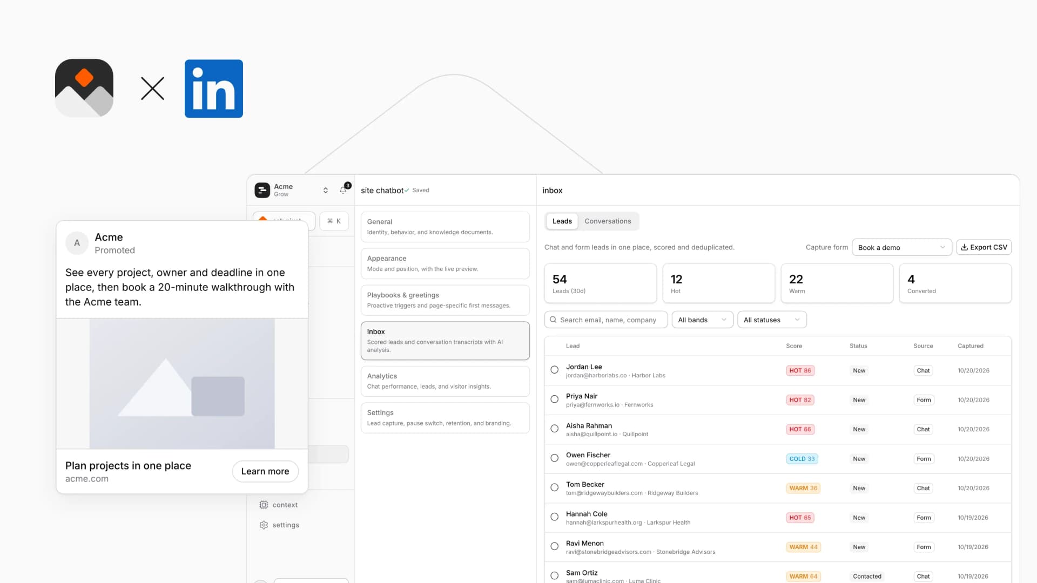Open the Inbox chatbot section
Viewport: 1037px width, 583px height.
pos(445,341)
